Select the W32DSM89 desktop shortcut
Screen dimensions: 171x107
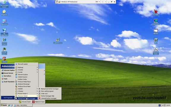(156, 22)
